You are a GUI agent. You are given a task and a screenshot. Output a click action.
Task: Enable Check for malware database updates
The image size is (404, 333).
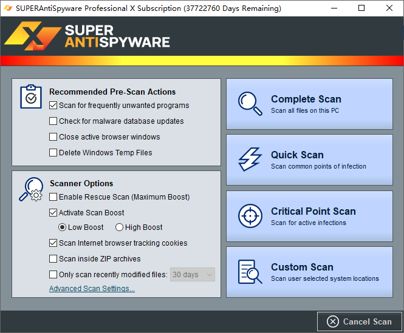pos(53,121)
